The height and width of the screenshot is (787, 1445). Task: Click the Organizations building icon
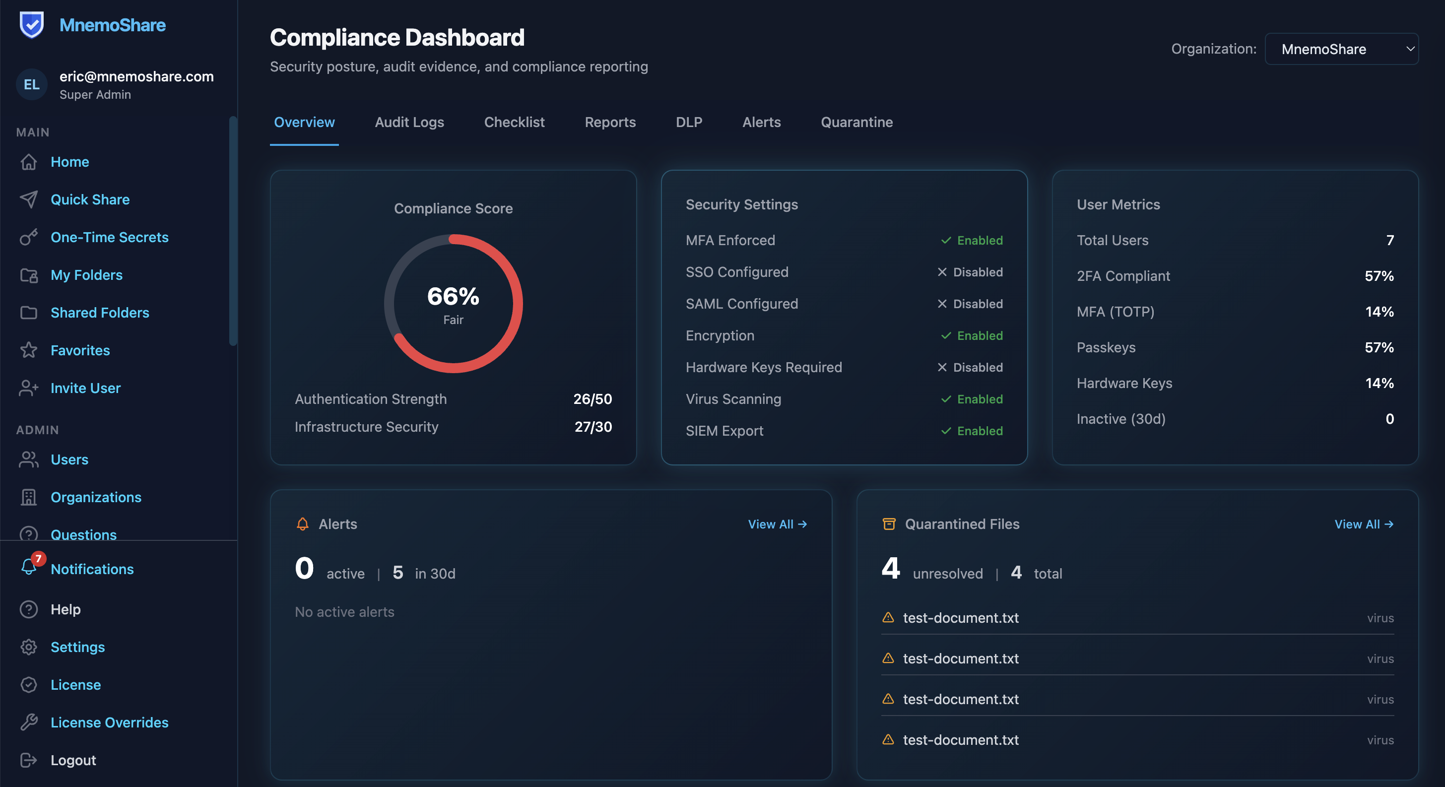(29, 497)
